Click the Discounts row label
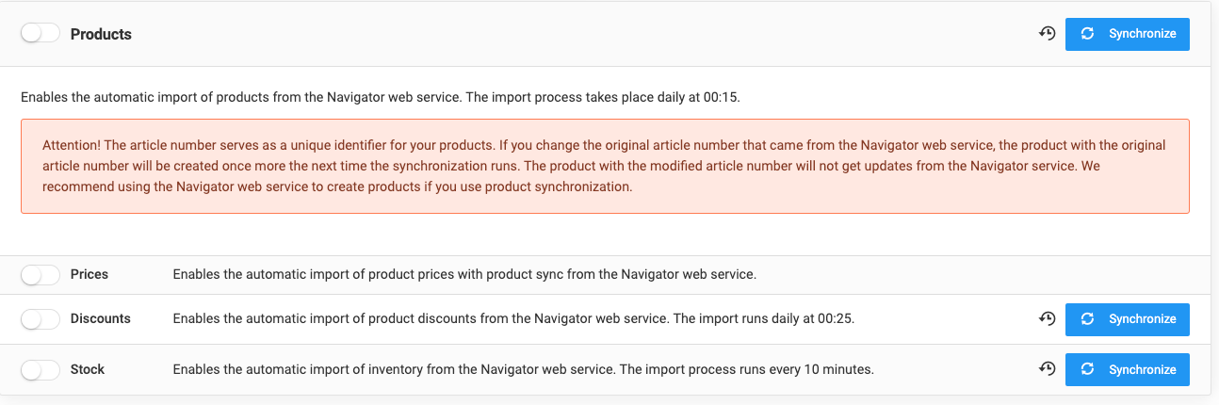1219x405 pixels. (100, 319)
